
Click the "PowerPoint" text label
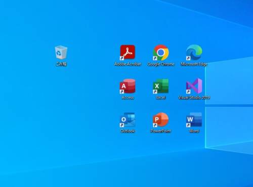tap(161, 131)
